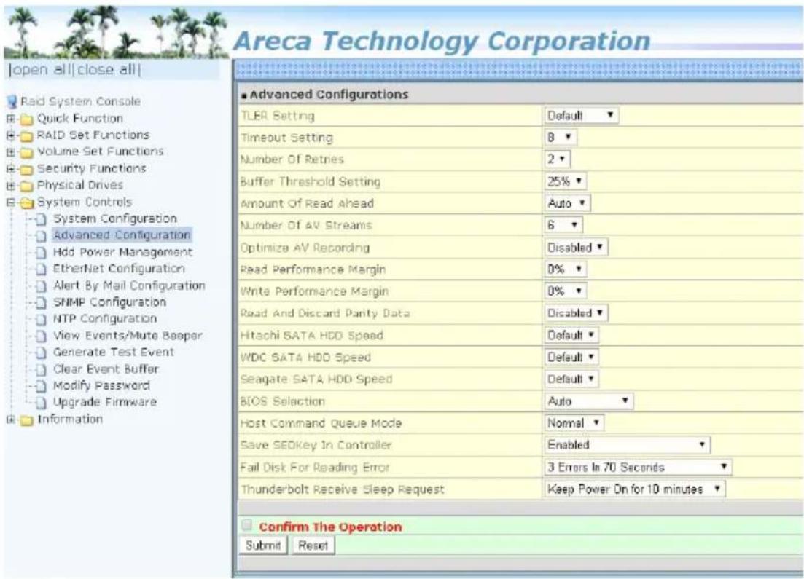
Task: Open Fail Disk For Reading Error dropdown
Action: [x=638, y=467]
